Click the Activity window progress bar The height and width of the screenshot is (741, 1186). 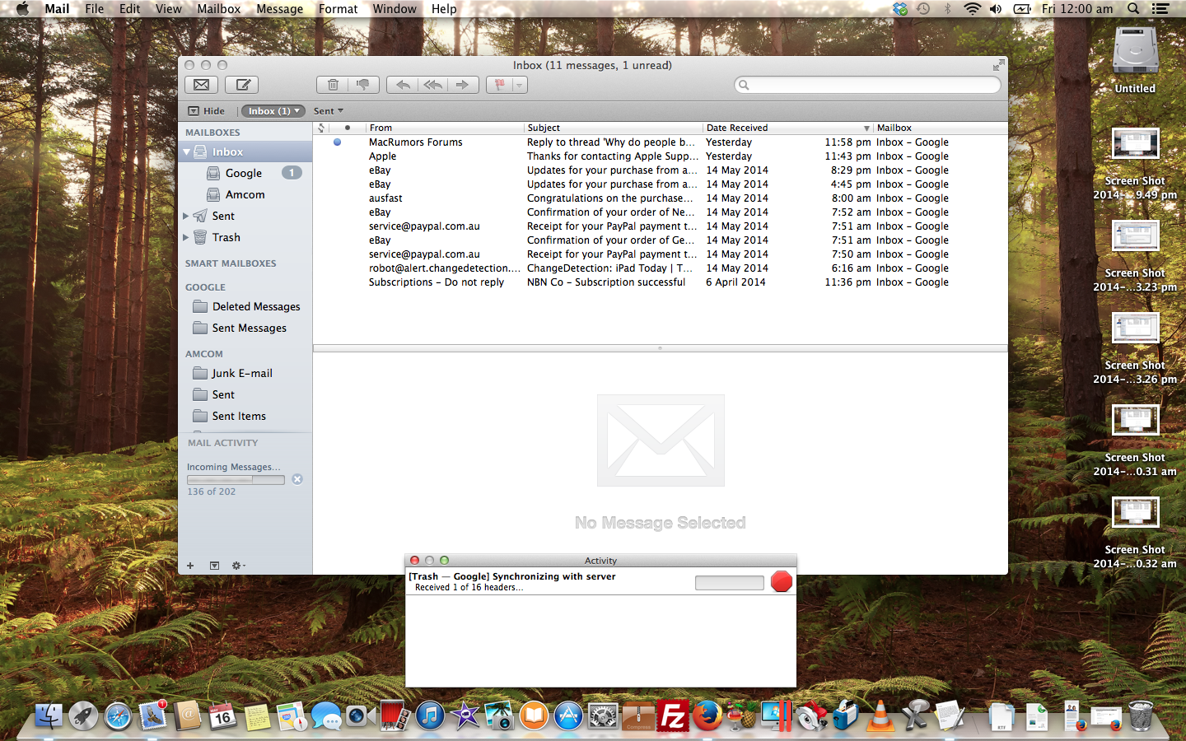coord(730,583)
